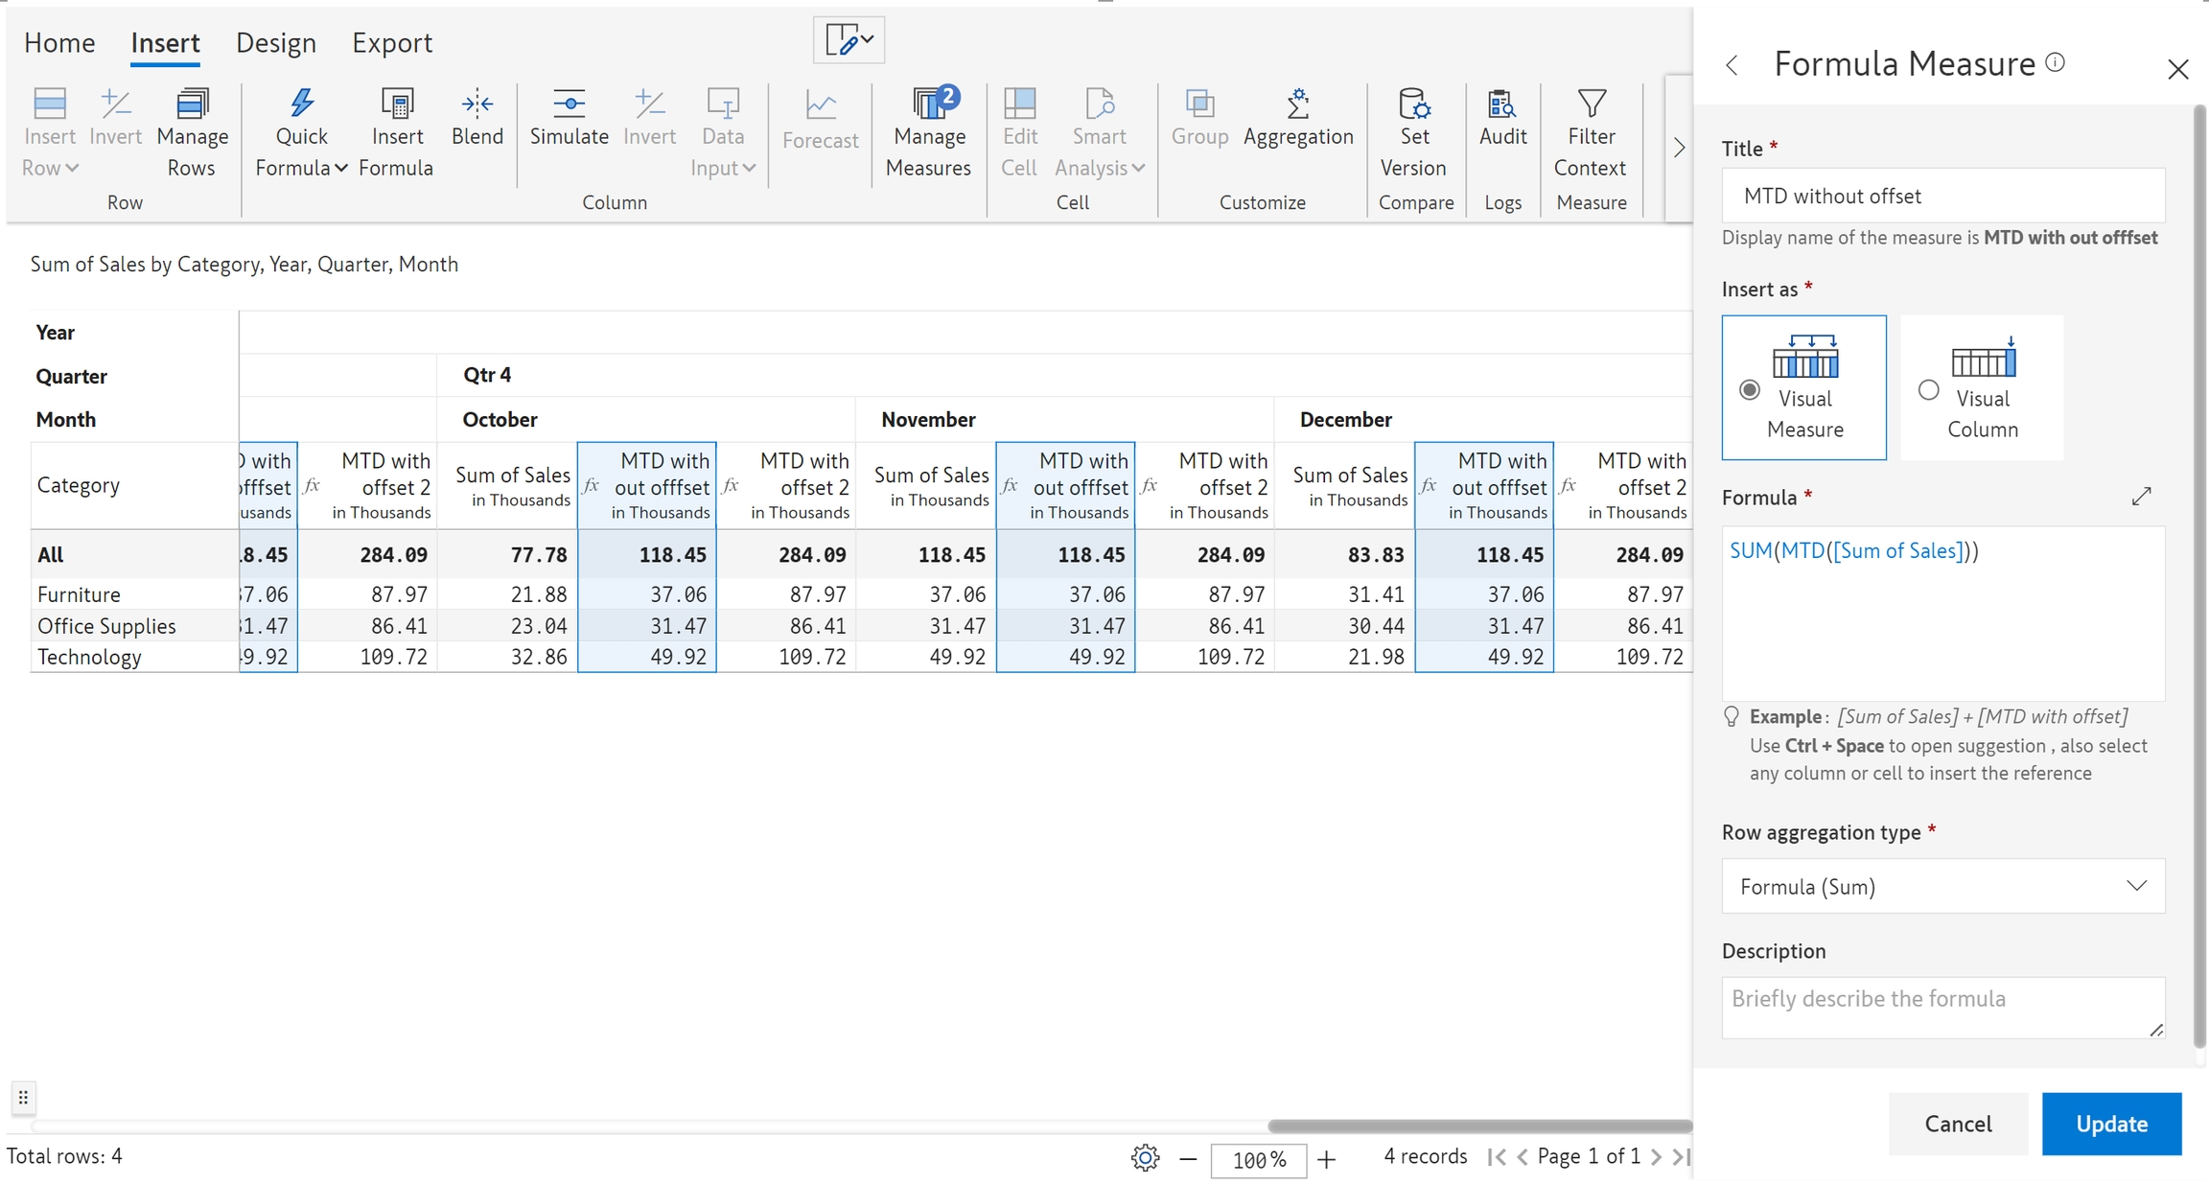
Task: Select the Visual Column radio option
Action: tap(1928, 390)
